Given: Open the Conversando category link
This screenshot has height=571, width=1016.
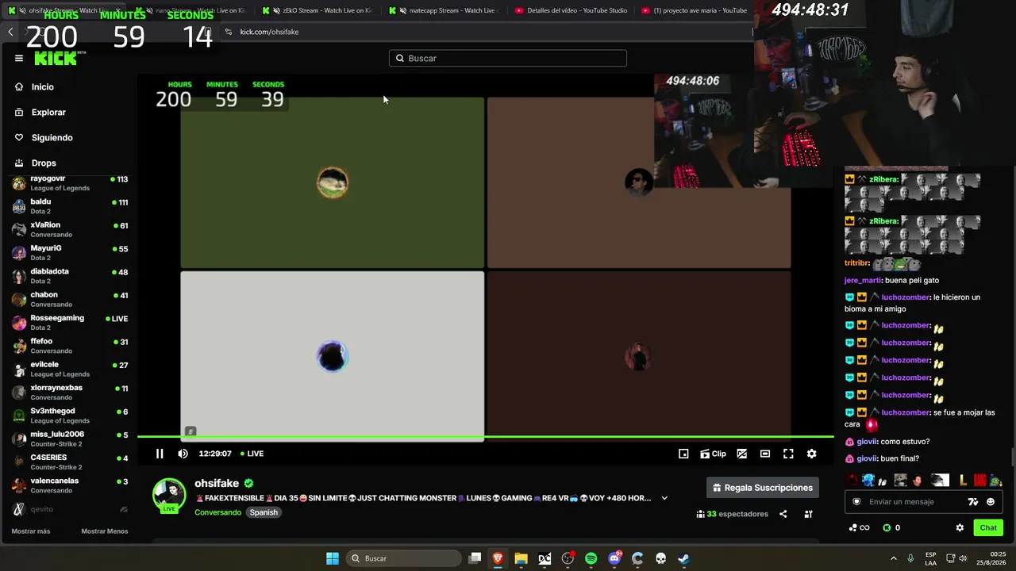Looking at the screenshot, I should 218,512.
